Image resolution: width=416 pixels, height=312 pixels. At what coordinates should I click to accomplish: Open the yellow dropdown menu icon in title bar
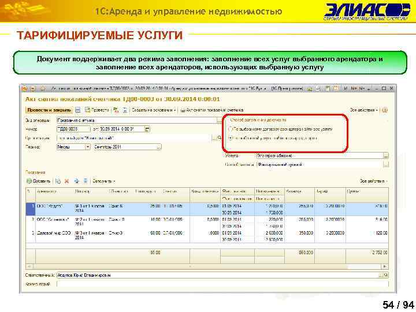point(33,88)
